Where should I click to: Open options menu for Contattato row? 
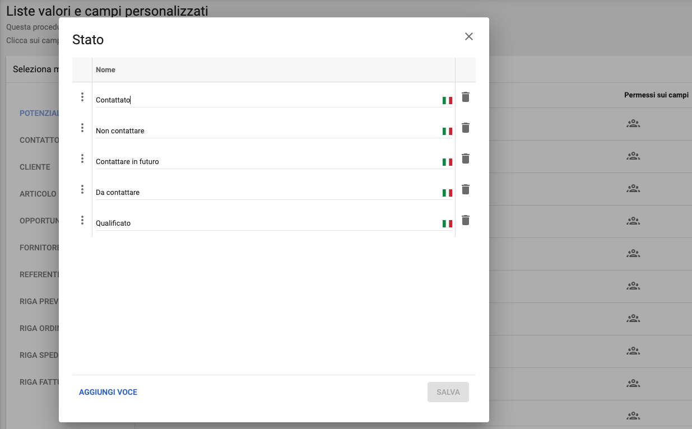(x=82, y=97)
